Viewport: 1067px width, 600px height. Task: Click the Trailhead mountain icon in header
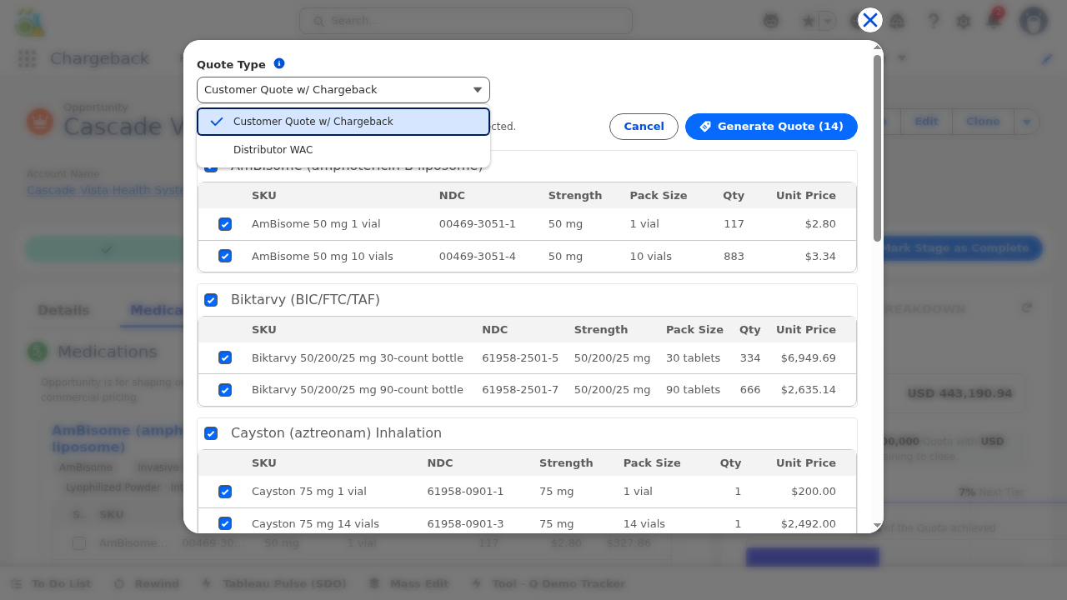tap(897, 21)
